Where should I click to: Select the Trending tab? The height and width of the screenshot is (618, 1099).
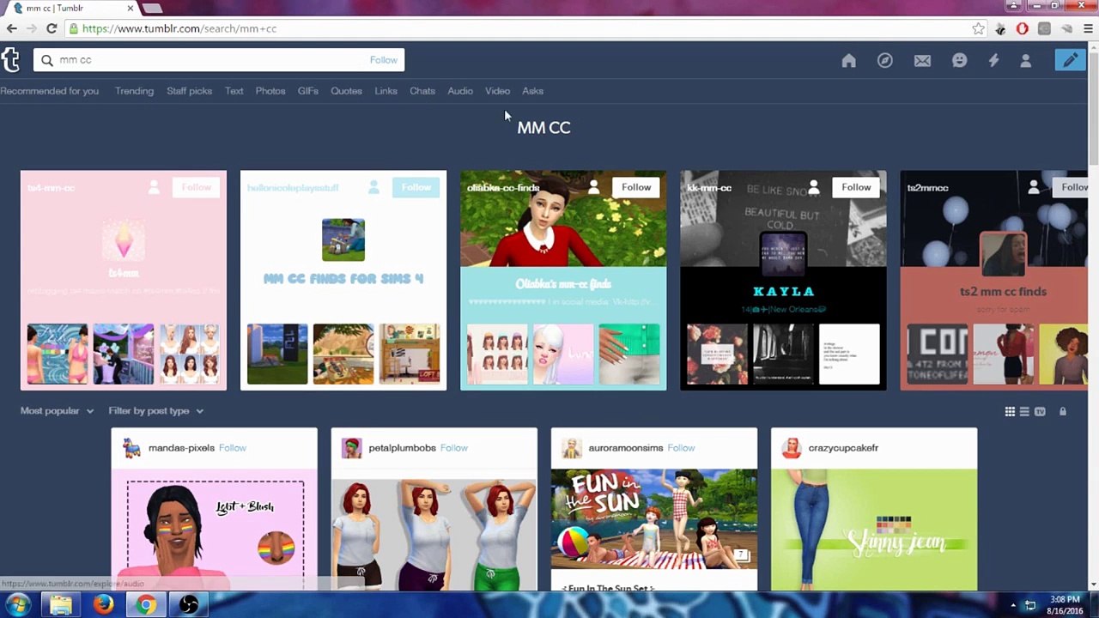pyautogui.click(x=134, y=91)
